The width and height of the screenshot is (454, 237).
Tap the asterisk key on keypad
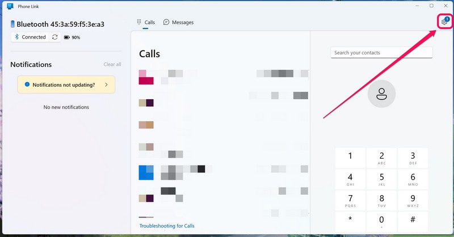350,222
